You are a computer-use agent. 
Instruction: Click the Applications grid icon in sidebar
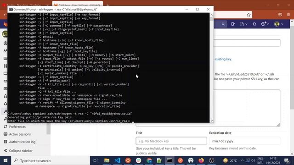(x=6, y=66)
